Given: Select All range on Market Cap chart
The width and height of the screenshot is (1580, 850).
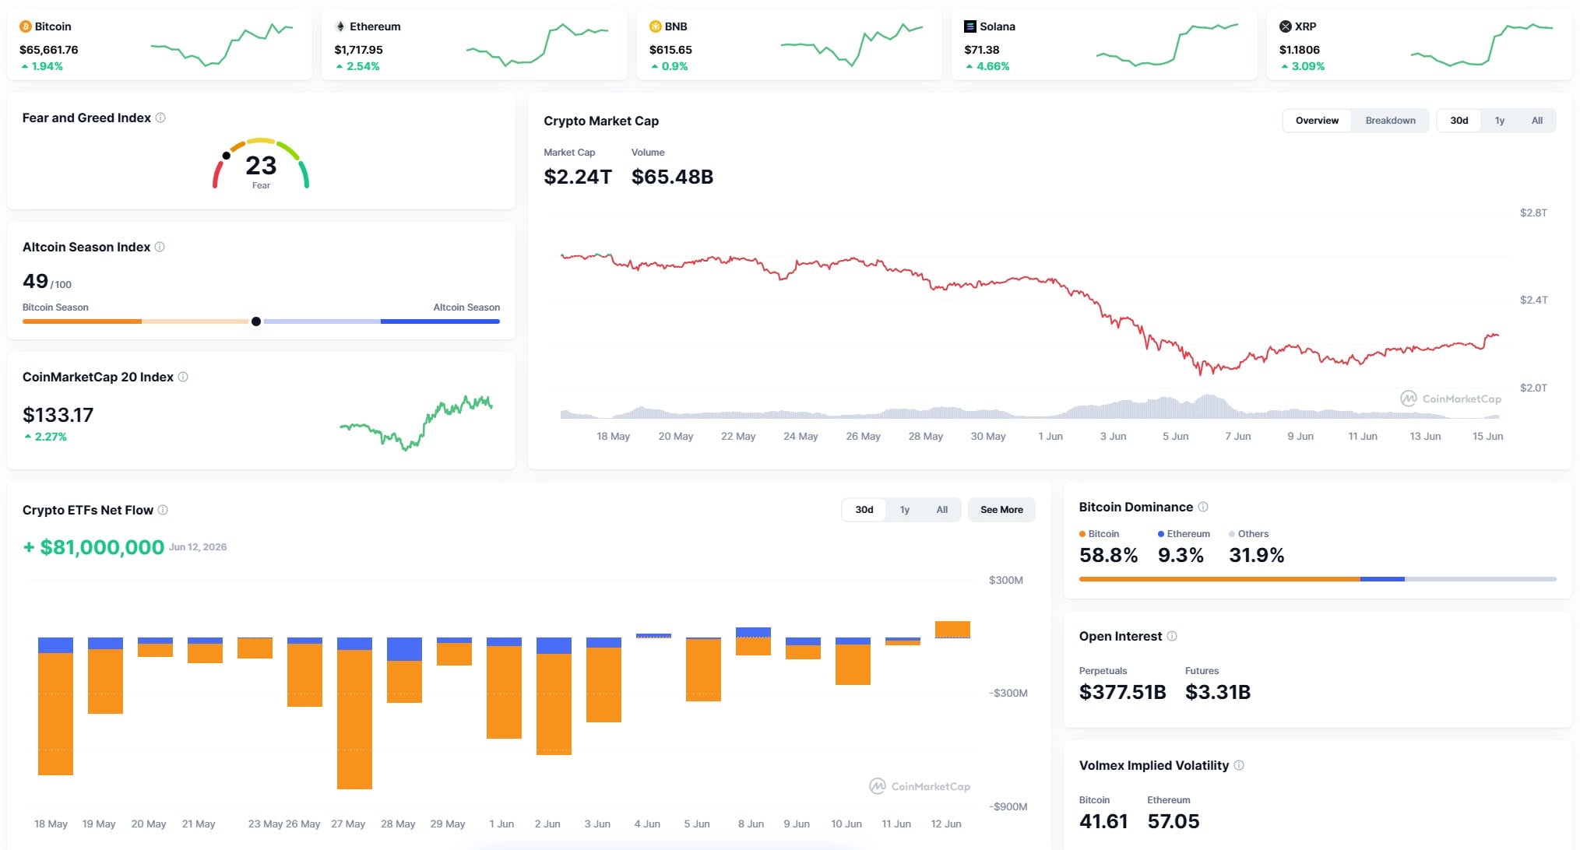Looking at the screenshot, I should point(1536,121).
